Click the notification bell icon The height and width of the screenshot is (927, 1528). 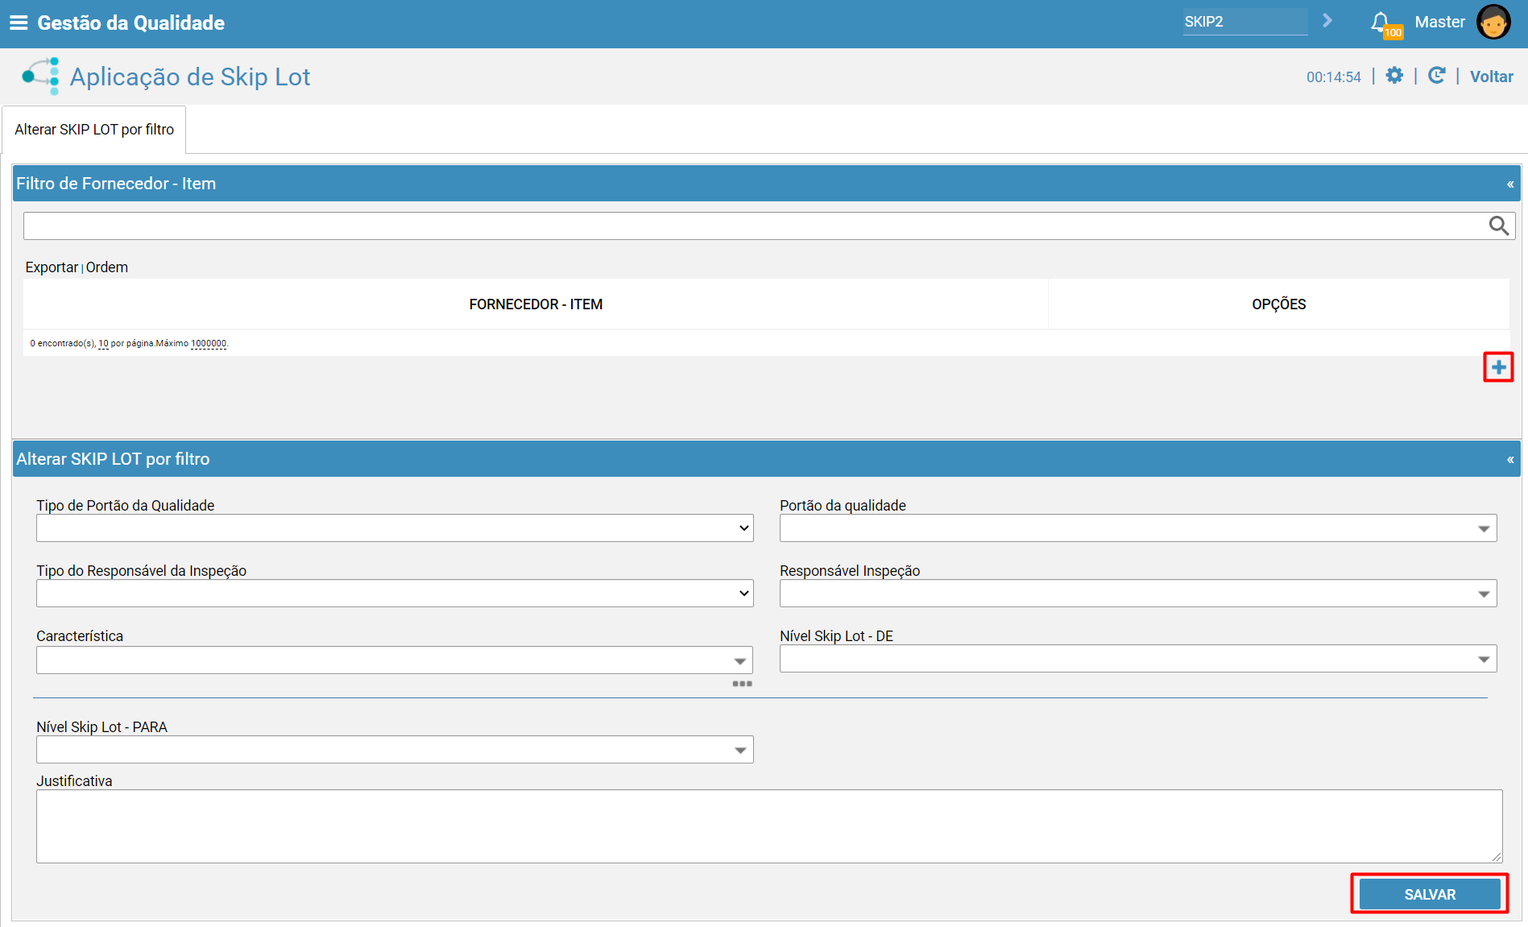[x=1381, y=22]
